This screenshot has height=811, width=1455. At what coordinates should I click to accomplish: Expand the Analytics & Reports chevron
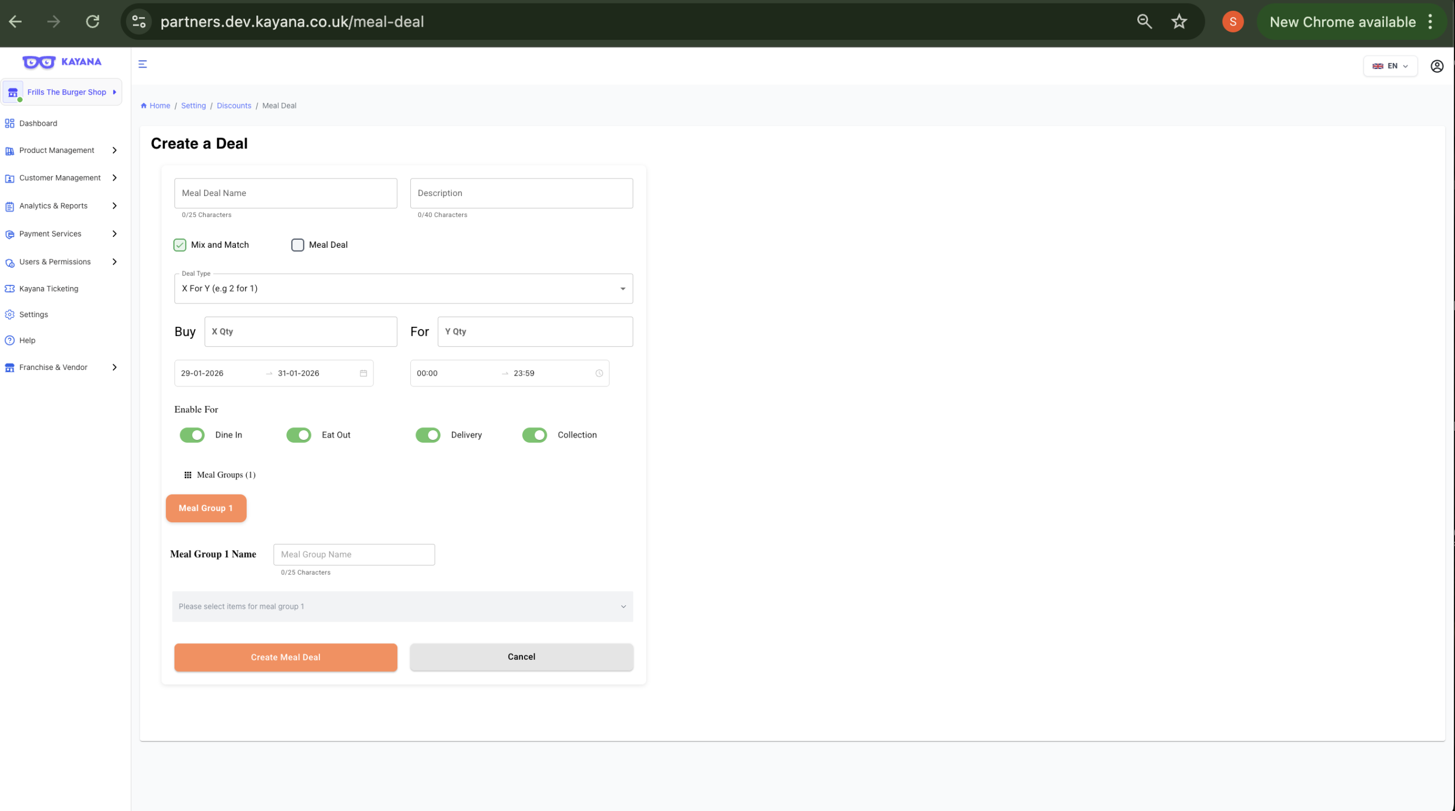(114, 206)
